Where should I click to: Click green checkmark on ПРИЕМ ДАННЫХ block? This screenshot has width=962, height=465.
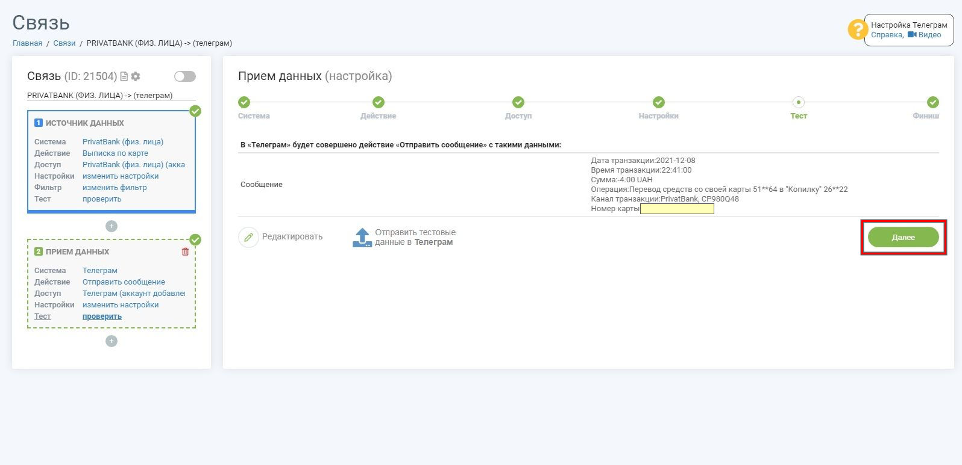point(195,240)
